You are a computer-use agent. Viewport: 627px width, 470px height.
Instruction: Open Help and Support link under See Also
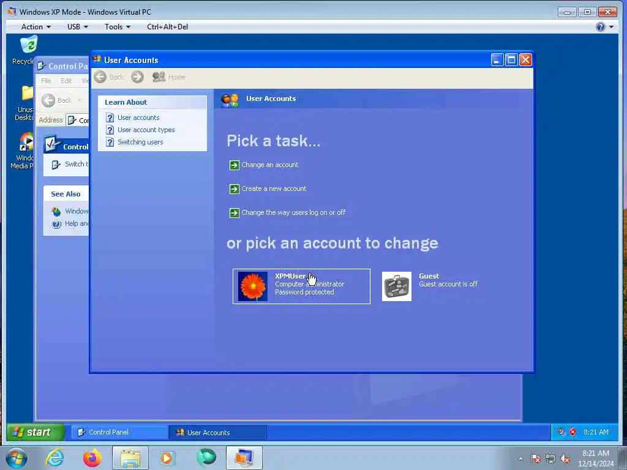pyautogui.click(x=70, y=224)
